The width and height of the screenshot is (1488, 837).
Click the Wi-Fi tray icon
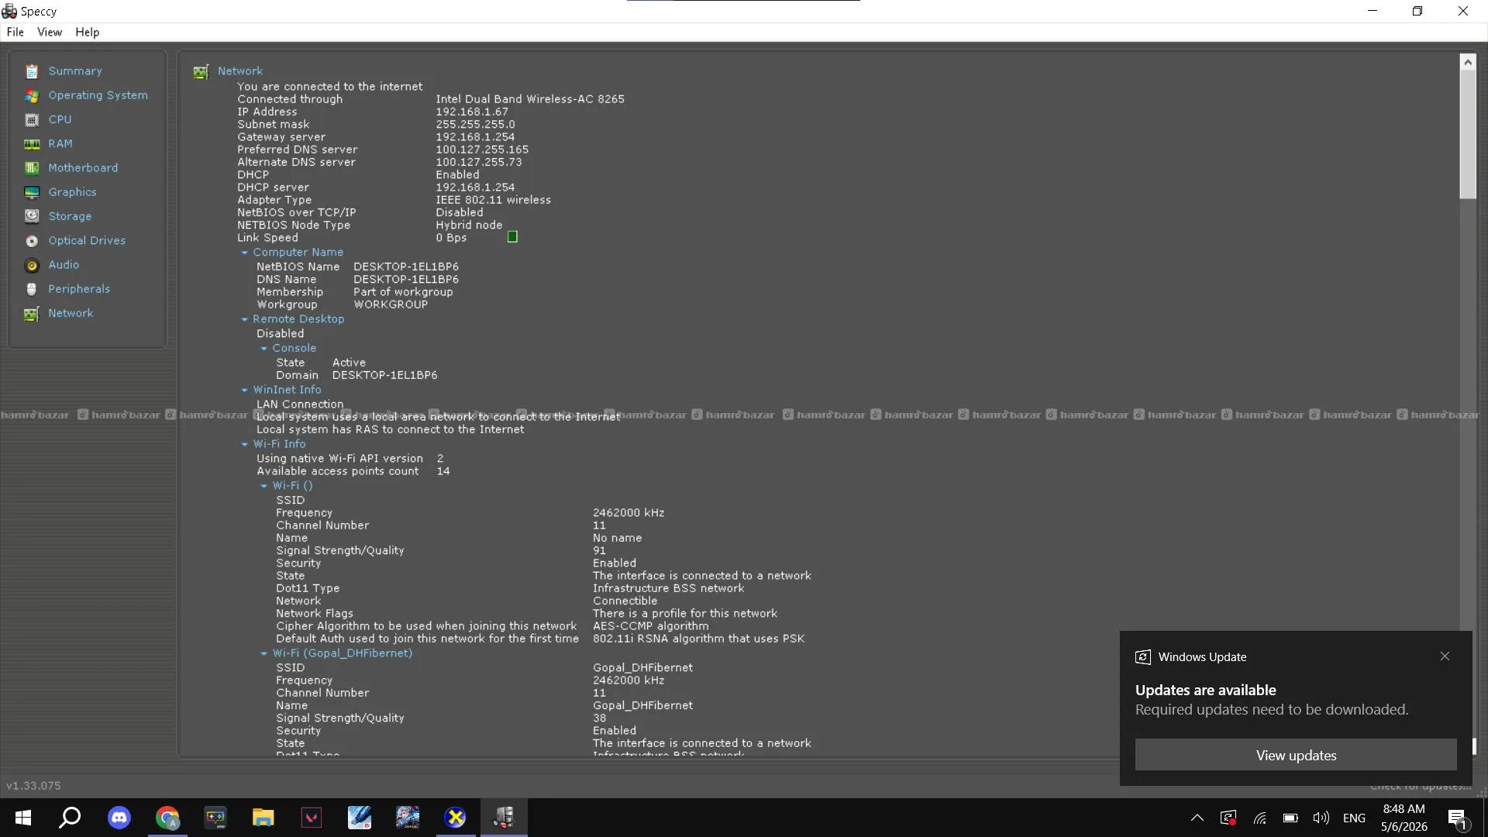[1260, 818]
